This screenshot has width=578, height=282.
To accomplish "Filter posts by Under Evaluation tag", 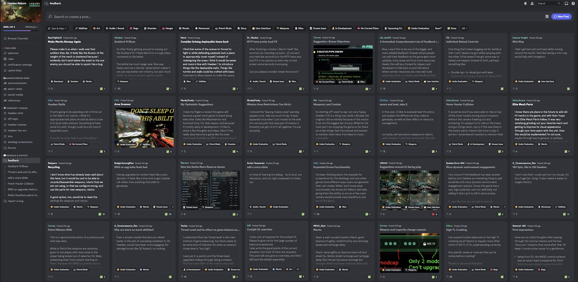I will coord(418,29).
